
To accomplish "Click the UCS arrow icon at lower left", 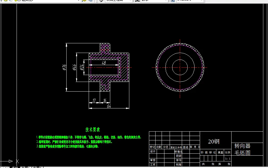I will [10, 161].
